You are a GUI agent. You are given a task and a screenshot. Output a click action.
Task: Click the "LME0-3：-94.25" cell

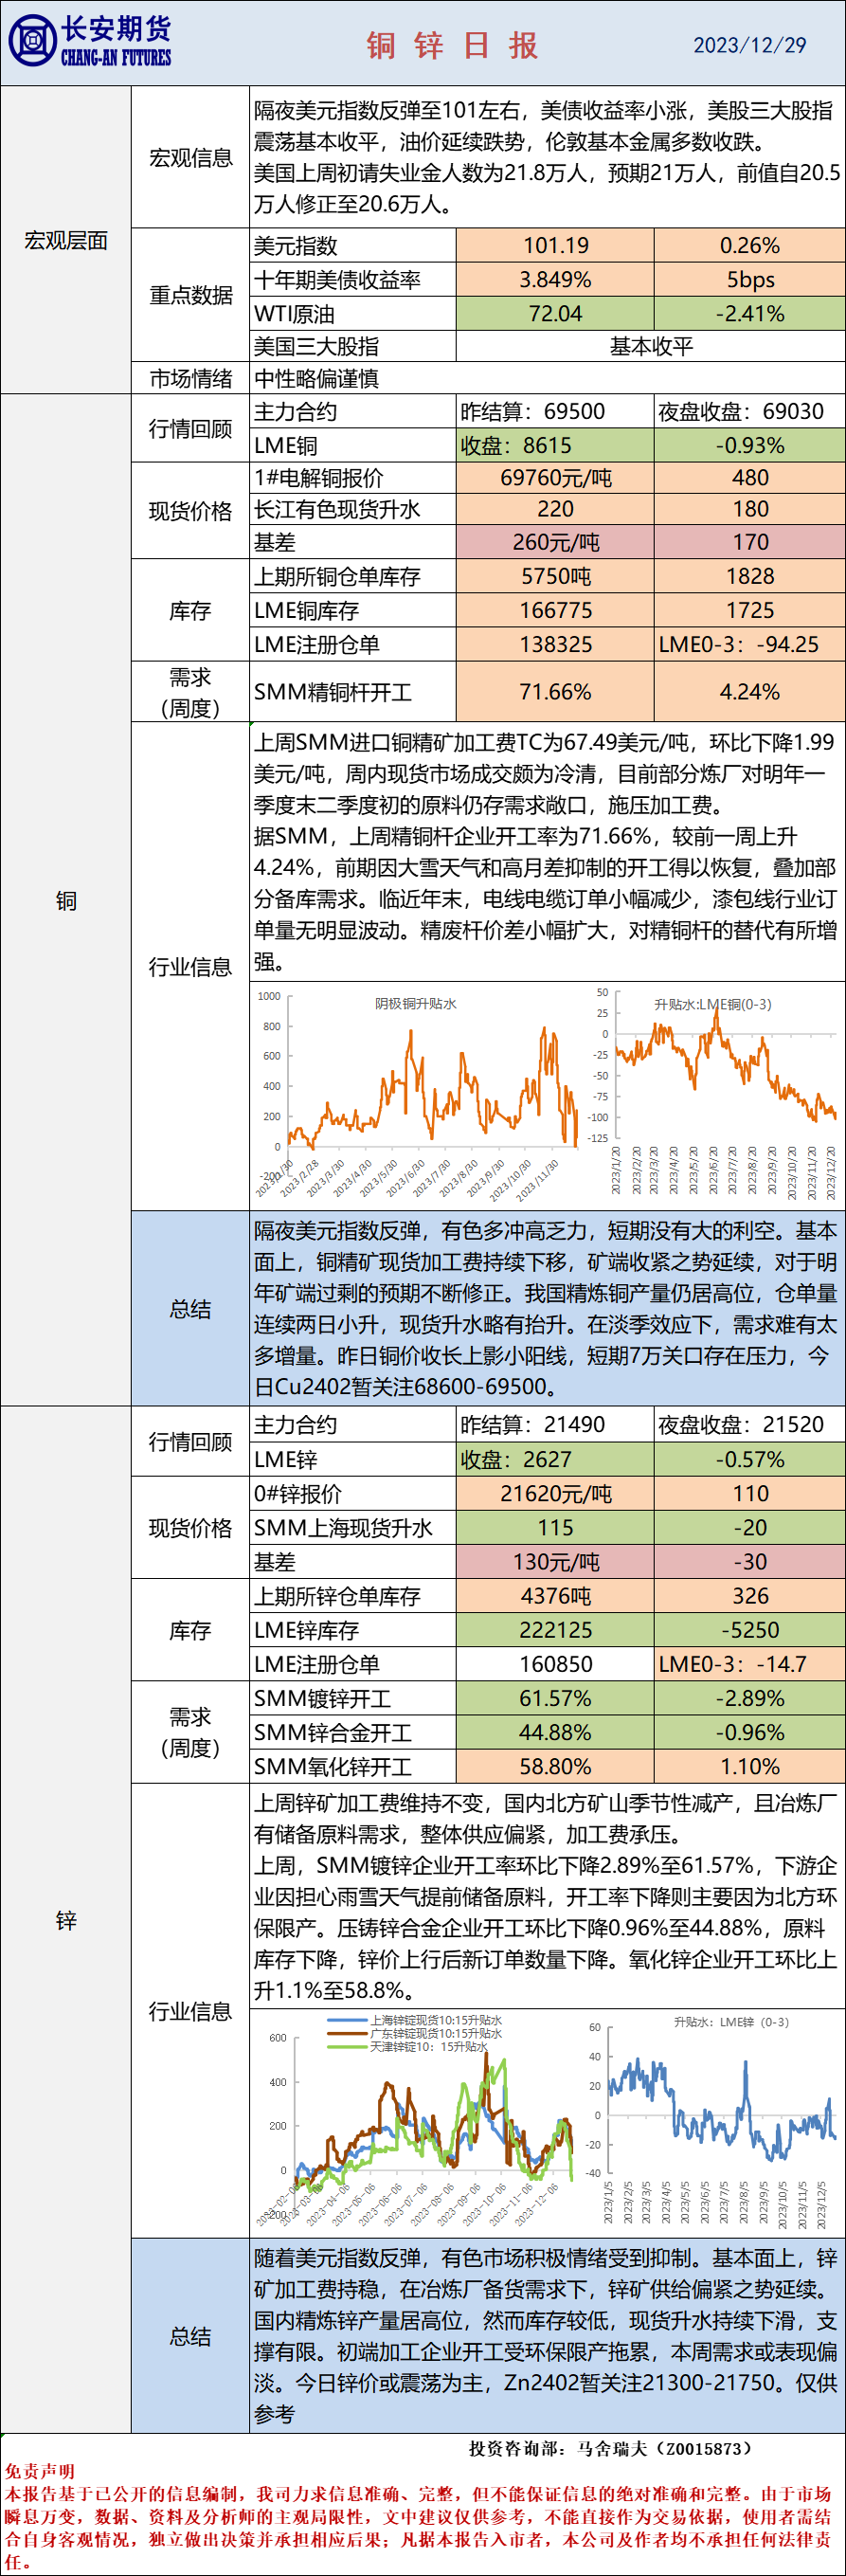(750, 644)
